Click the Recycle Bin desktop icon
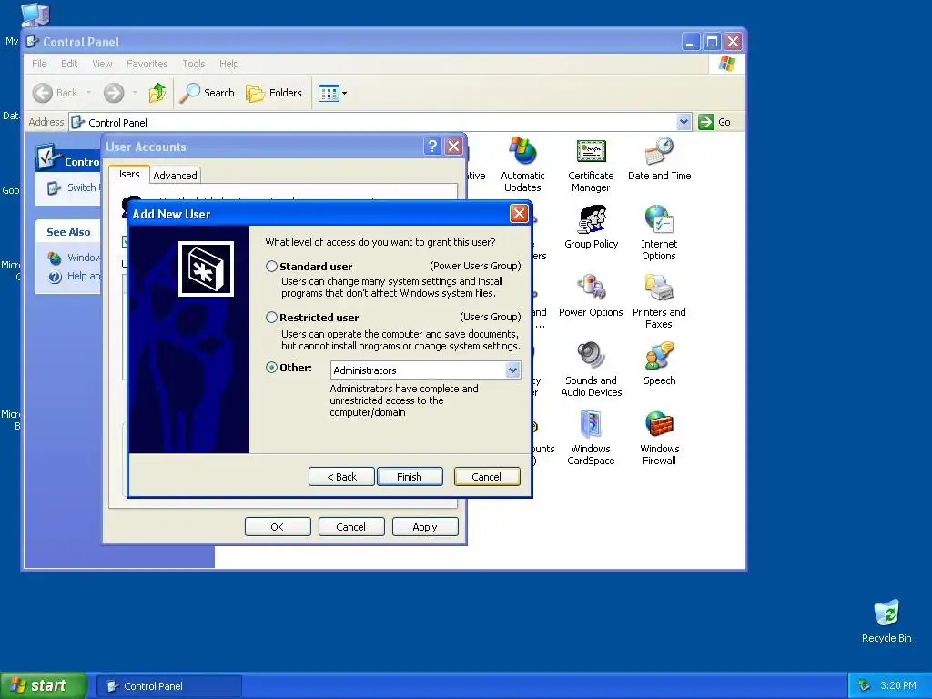Image resolution: width=932 pixels, height=699 pixels. click(886, 621)
